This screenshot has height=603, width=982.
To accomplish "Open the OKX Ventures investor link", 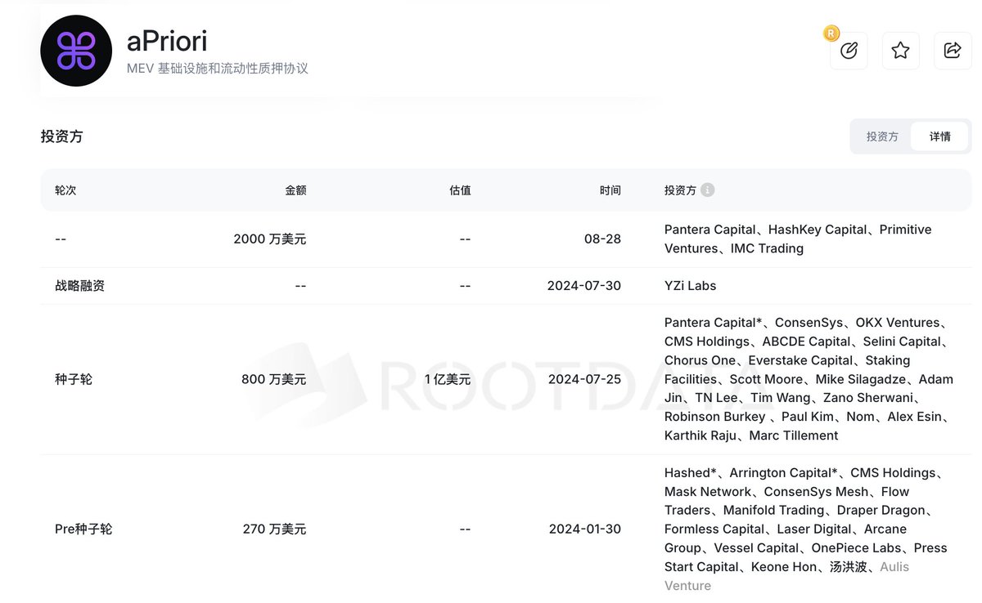I will [x=898, y=323].
